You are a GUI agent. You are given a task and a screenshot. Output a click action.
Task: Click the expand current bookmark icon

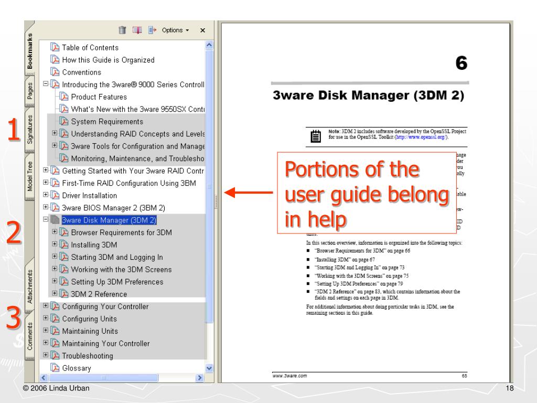tap(153, 30)
